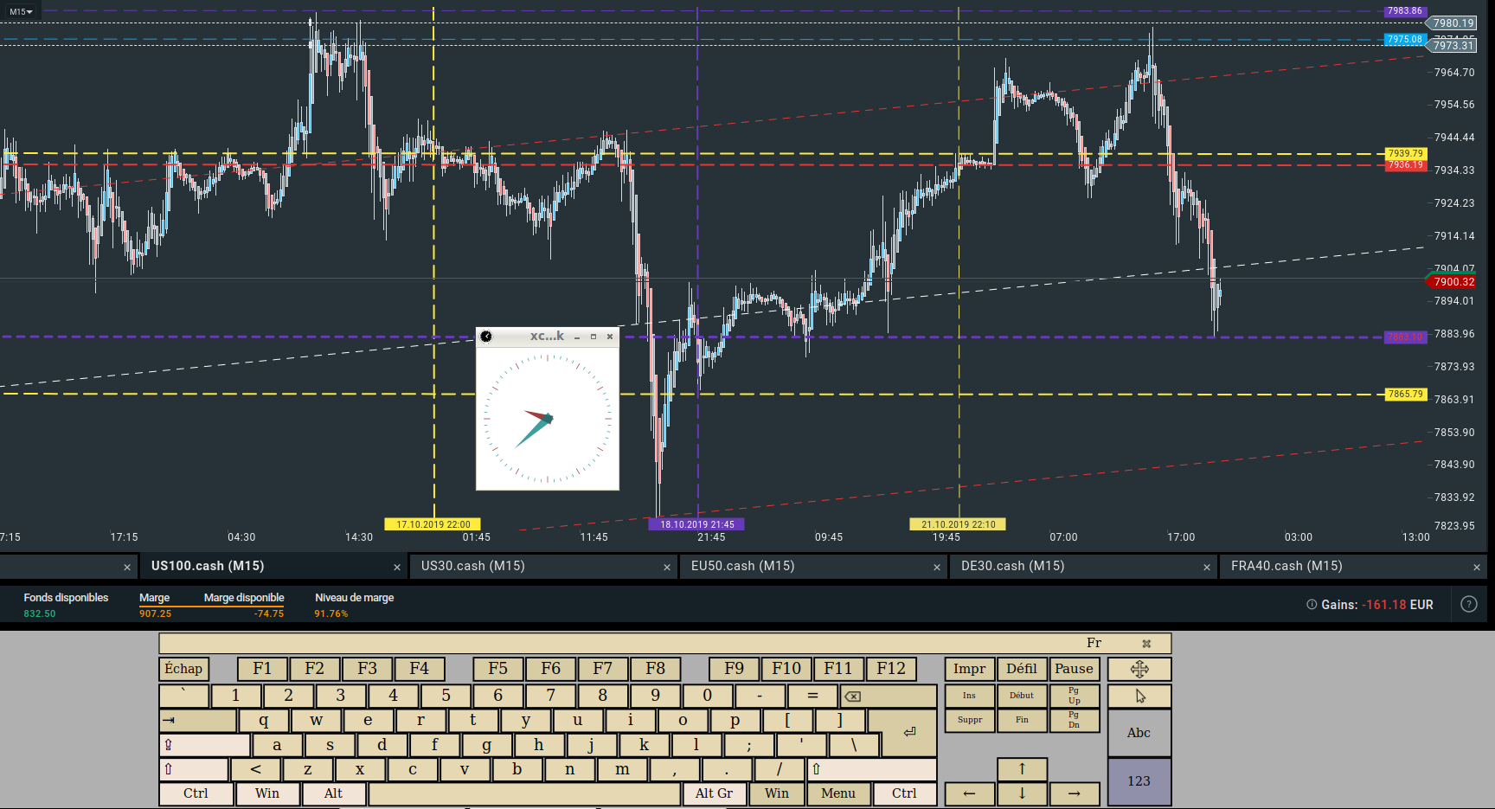Click the F5 function key
1495x809 pixels.
497,669
